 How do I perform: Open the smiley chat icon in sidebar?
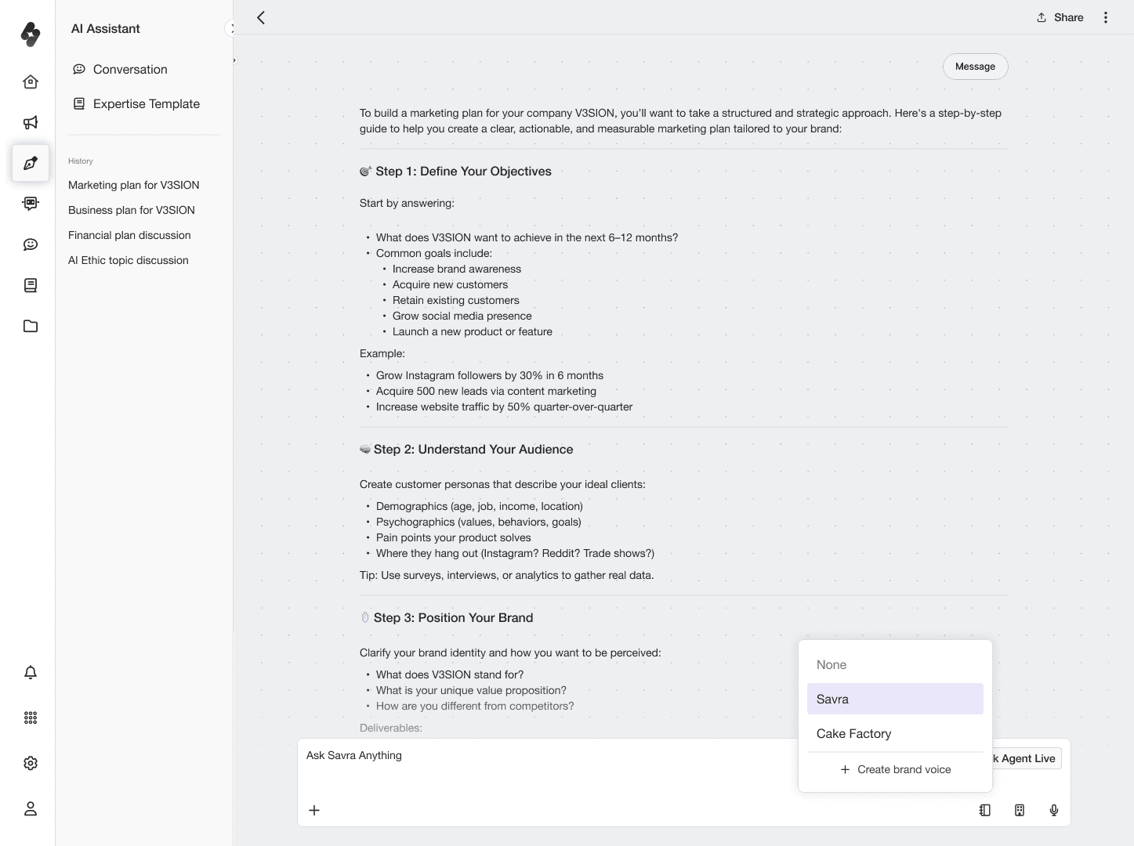coord(31,244)
